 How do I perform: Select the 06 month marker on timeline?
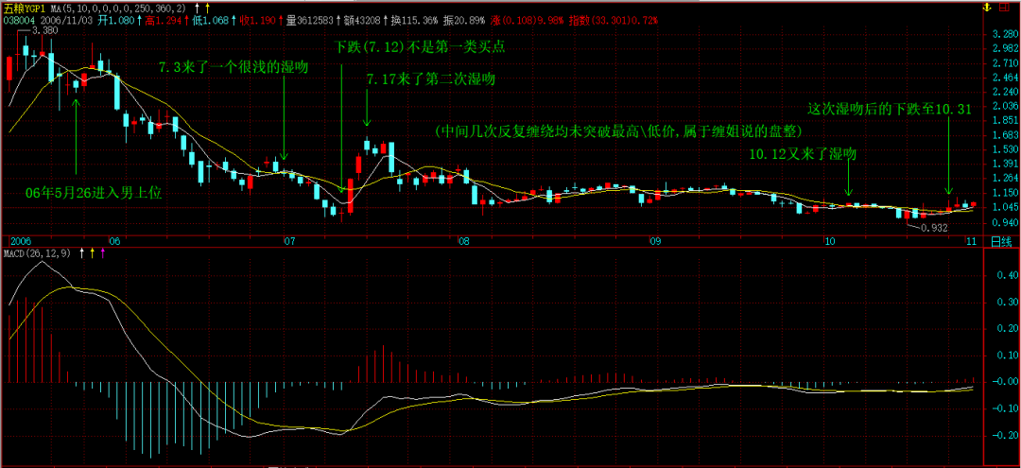click(114, 241)
